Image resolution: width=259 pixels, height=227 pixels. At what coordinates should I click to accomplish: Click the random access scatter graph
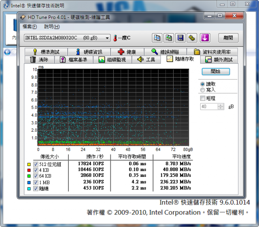pyautogui.click(x=113, y=107)
